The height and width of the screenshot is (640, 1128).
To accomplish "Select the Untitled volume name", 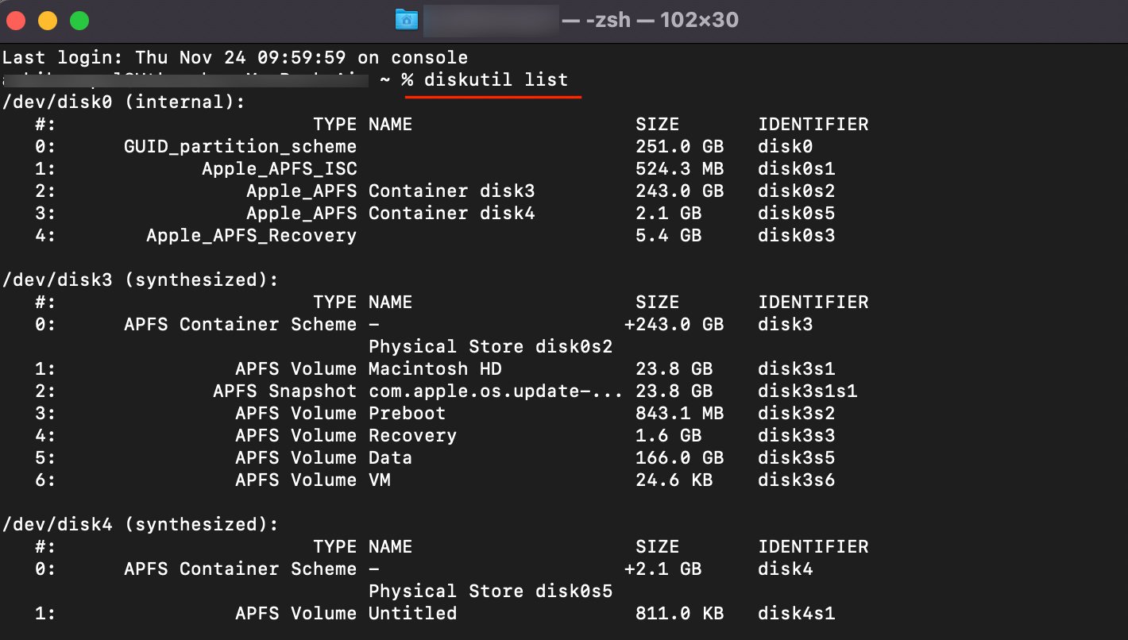I will (412, 614).
